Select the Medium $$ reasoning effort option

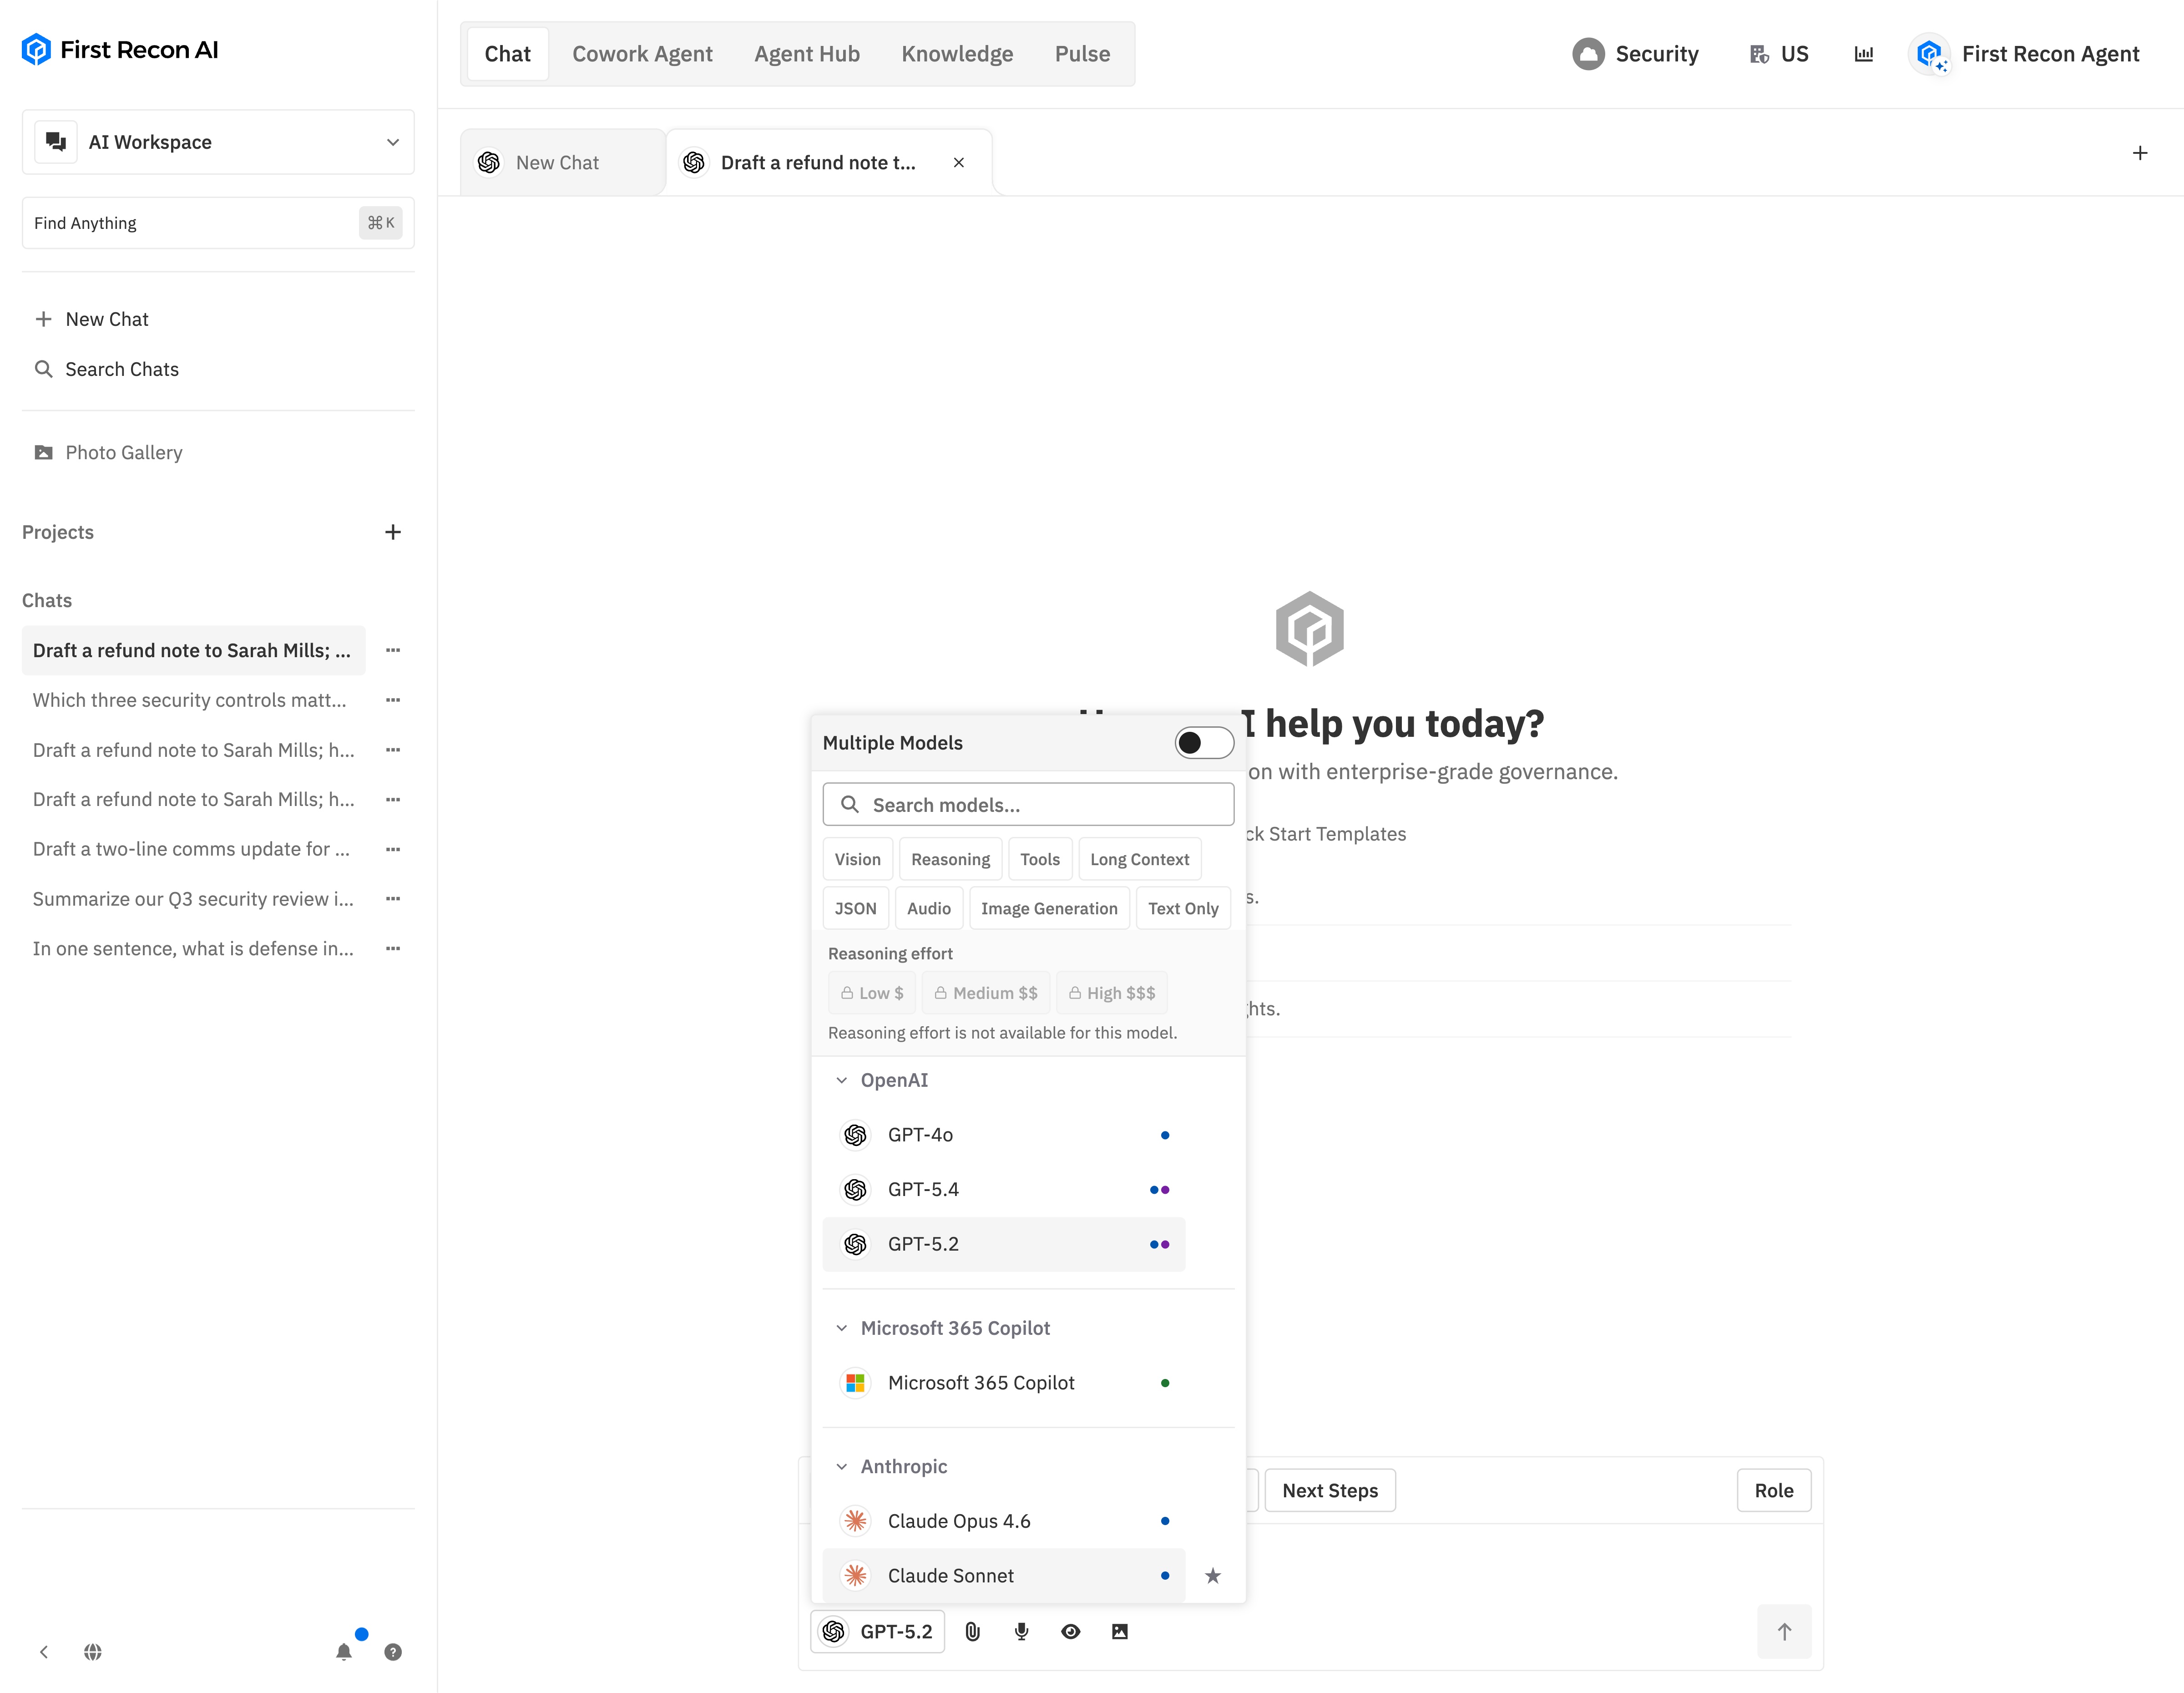(986, 993)
